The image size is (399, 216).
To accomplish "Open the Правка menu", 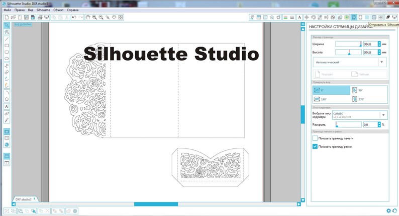I will coord(19,10).
